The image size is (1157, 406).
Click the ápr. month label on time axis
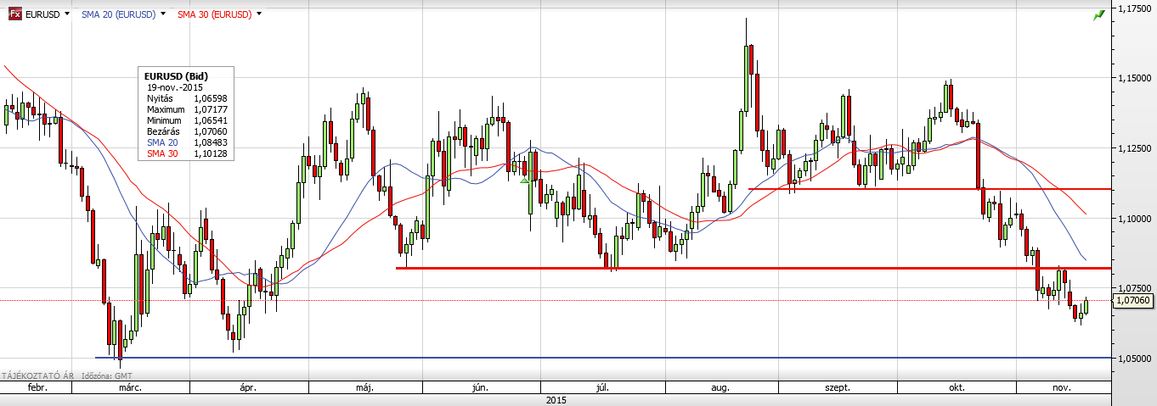click(x=248, y=387)
